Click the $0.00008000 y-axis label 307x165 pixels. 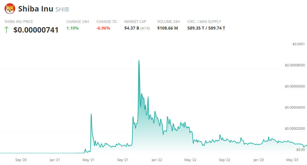pos(295,65)
